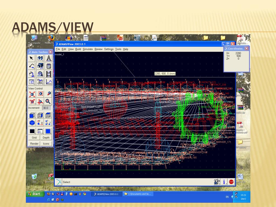Open the File menu

[58, 49]
